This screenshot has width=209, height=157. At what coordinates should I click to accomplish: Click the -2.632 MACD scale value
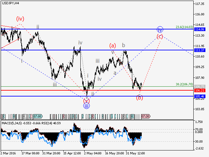pyautogui.click(x=199, y=148)
